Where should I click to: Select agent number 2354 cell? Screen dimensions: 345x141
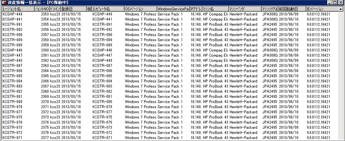coord(45,19)
